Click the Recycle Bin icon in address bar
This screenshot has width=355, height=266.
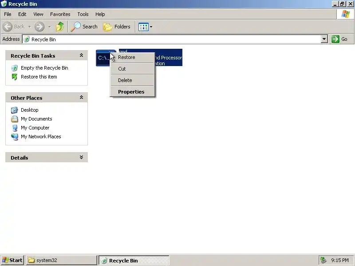tap(27, 39)
